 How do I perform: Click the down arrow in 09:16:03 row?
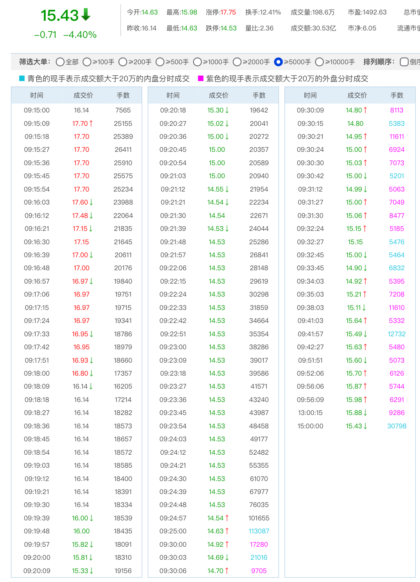[x=91, y=202]
